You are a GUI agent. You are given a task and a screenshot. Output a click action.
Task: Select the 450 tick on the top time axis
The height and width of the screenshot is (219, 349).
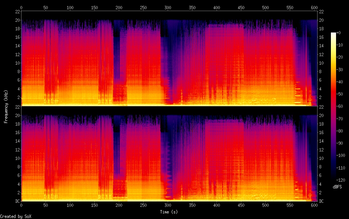[241, 7]
